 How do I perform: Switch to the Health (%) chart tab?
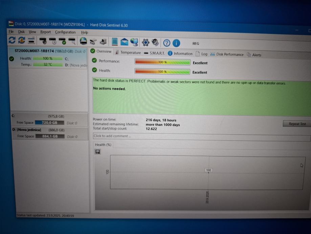pos(103,145)
